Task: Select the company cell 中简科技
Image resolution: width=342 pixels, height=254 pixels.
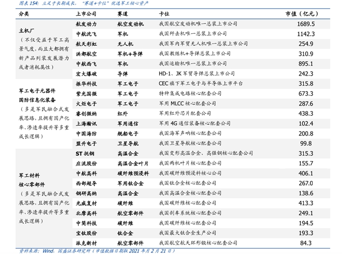Action: [x=86, y=223]
